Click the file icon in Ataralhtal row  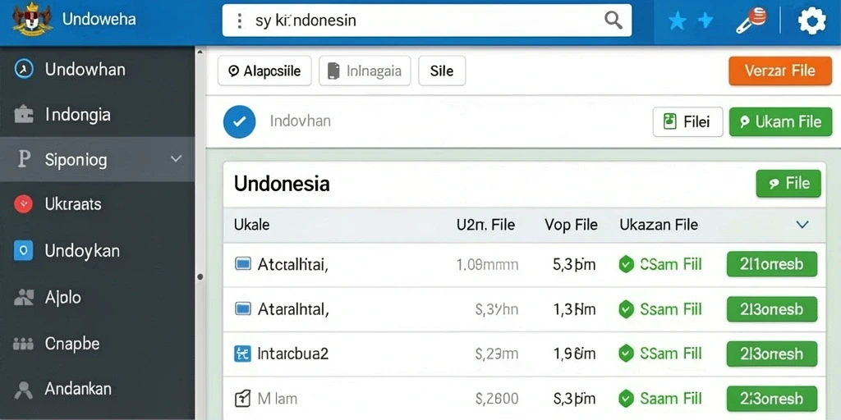tap(243, 308)
